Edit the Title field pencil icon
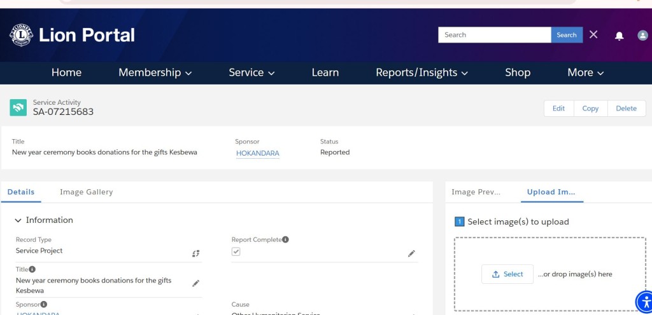The image size is (652, 315). tap(195, 283)
